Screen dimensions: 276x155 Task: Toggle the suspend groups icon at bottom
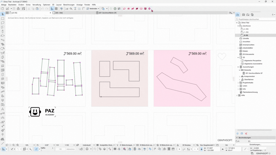tap(24, 149)
